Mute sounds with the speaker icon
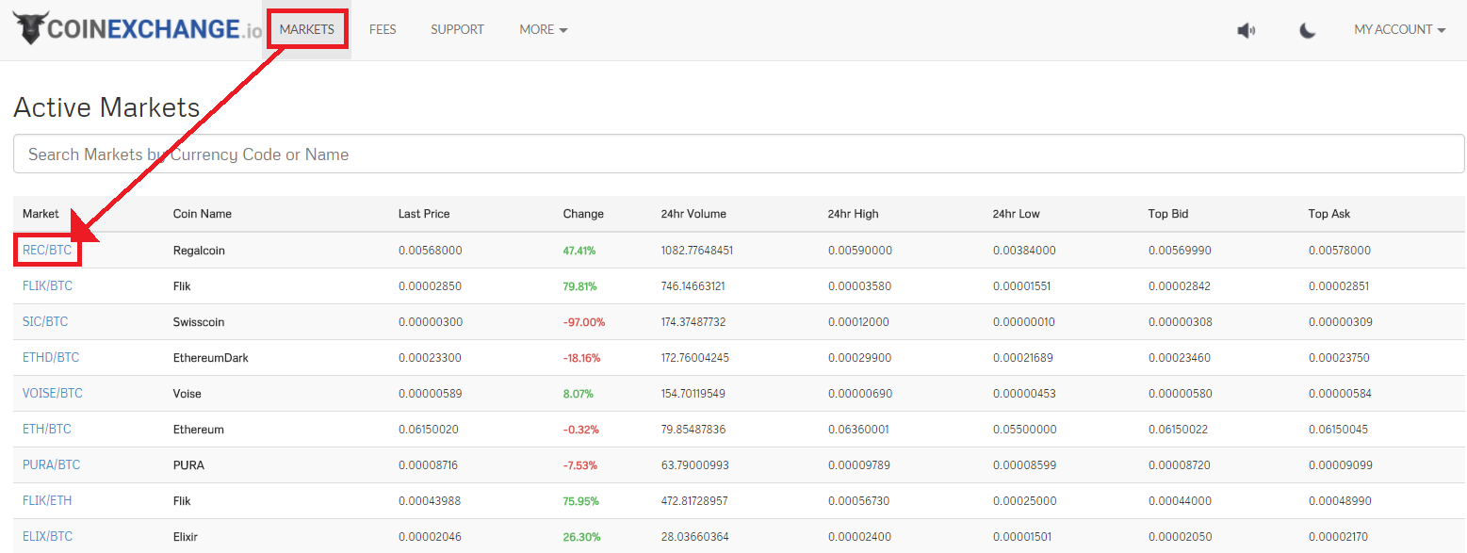The image size is (1467, 553). point(1247,30)
